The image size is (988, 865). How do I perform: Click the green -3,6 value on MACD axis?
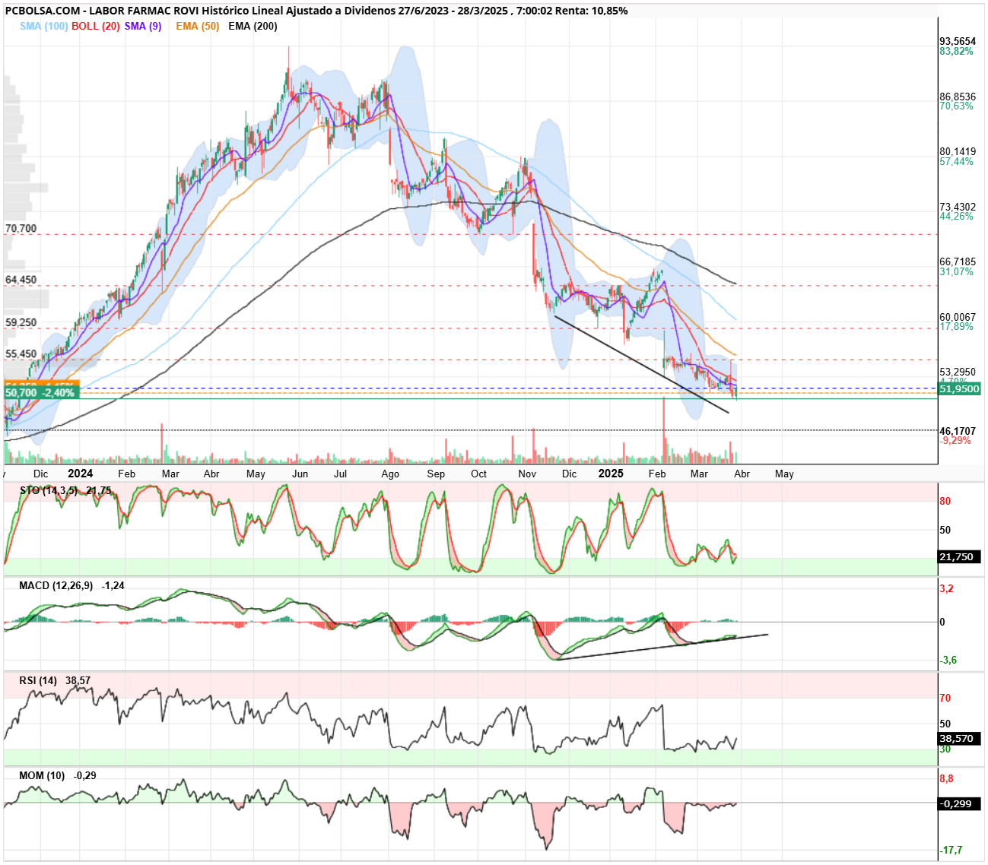pos(948,660)
